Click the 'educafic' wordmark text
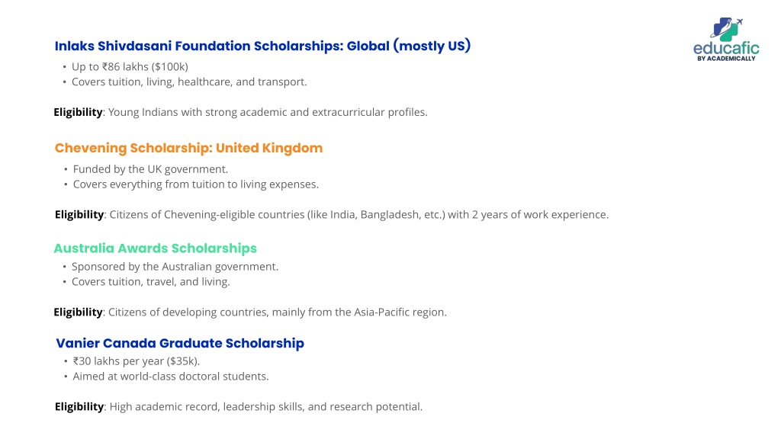The width and height of the screenshot is (781, 439). tap(726, 48)
